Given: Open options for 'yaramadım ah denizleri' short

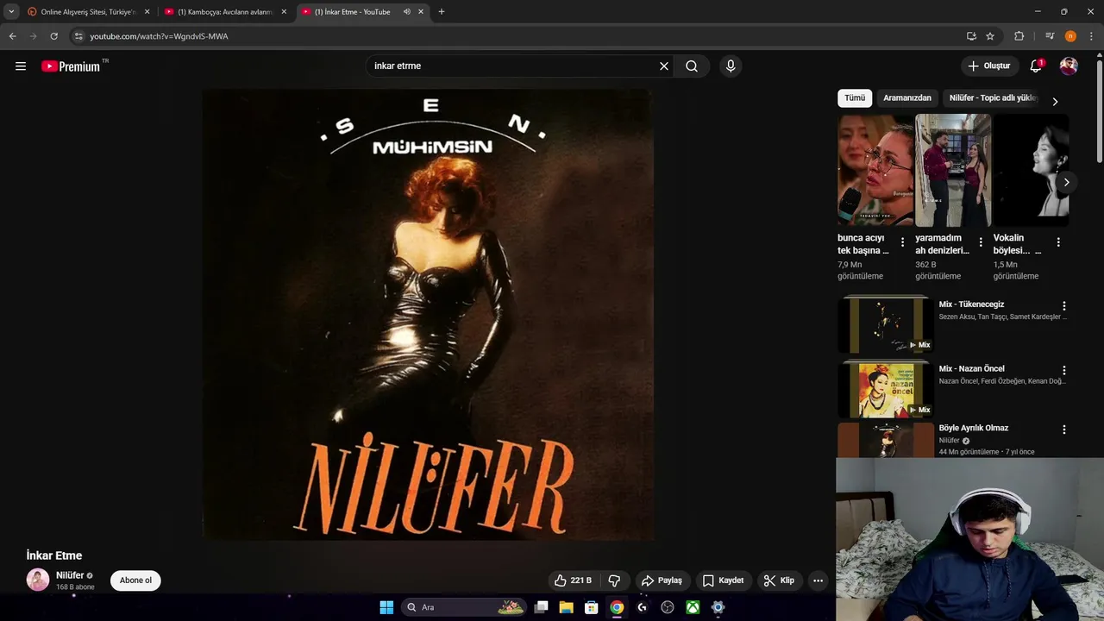Looking at the screenshot, I should click(x=980, y=242).
